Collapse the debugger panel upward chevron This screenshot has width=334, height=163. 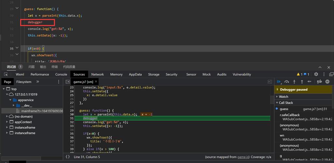pos(320,67)
